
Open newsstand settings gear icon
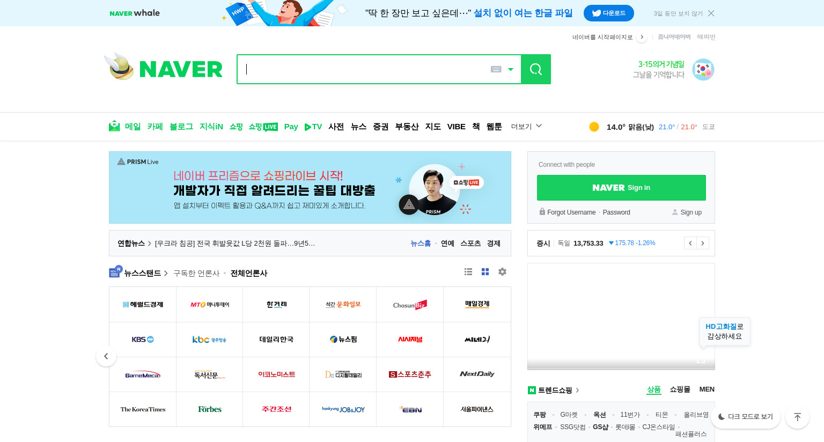[502, 272]
